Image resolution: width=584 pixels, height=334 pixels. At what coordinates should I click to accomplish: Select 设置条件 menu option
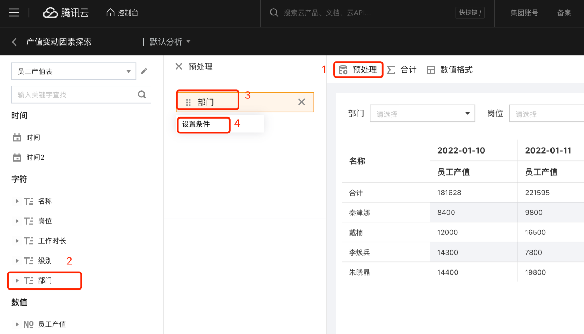coord(196,124)
